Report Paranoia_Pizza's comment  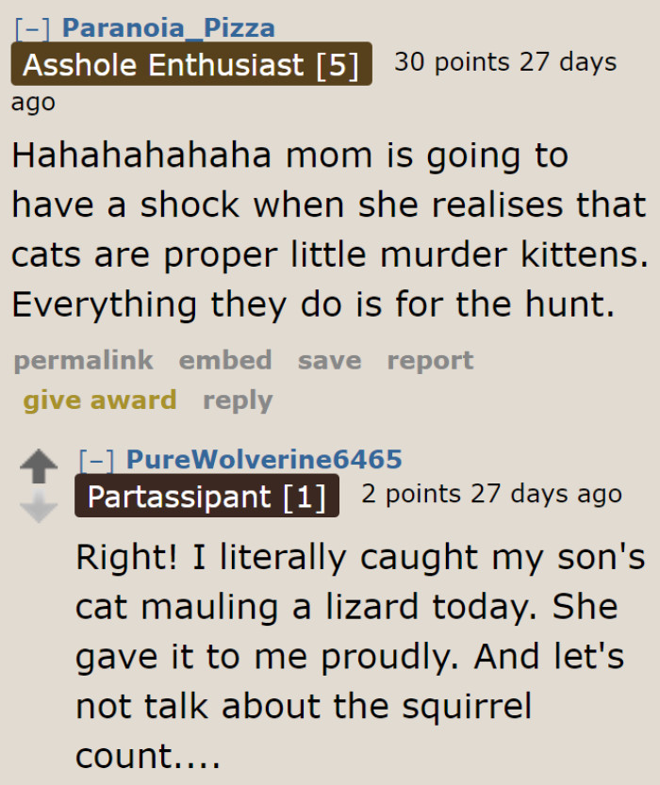(x=430, y=360)
